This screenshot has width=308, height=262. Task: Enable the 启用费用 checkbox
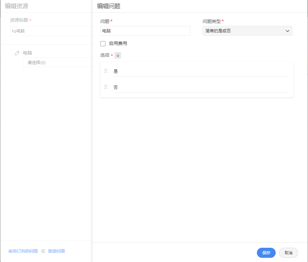(103, 44)
